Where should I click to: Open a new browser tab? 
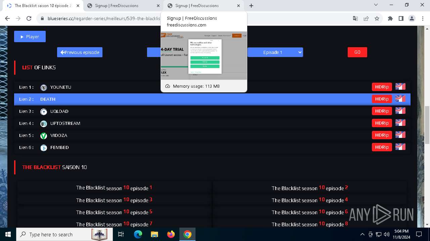pyautogui.click(x=251, y=6)
